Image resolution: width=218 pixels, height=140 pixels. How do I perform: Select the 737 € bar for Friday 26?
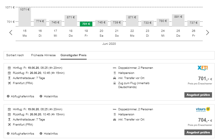click(x=194, y=23)
